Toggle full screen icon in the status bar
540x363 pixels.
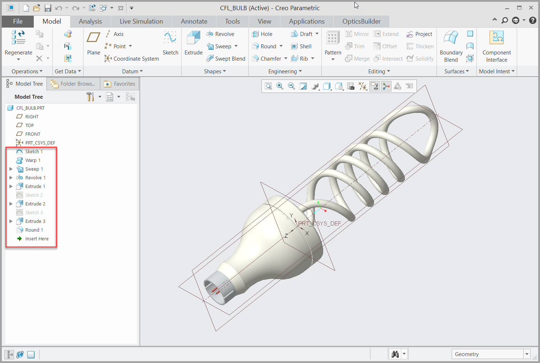pyautogui.click(x=31, y=354)
